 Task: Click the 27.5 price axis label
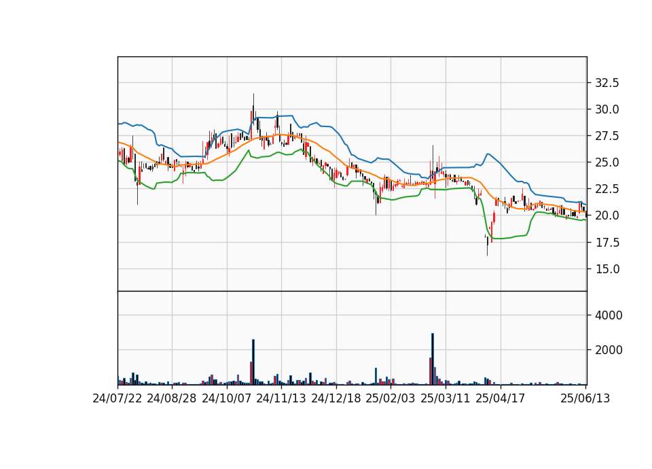tap(607, 136)
